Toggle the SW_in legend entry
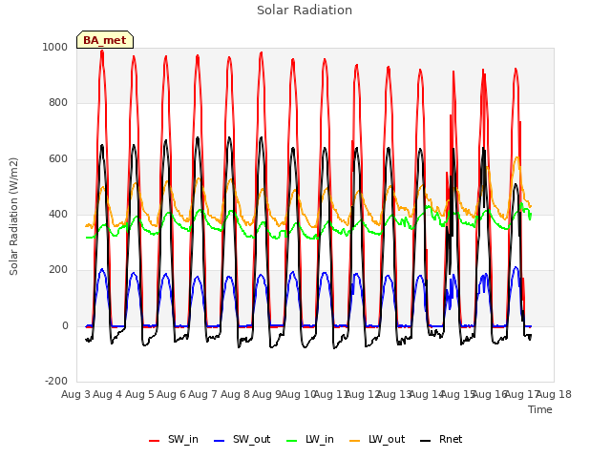This screenshot has width=611, height=458. point(174,439)
